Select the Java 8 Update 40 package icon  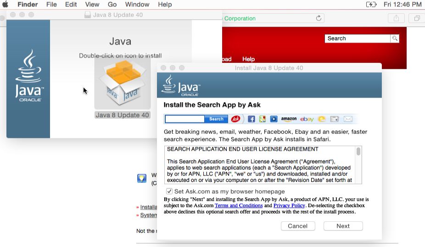(x=123, y=83)
